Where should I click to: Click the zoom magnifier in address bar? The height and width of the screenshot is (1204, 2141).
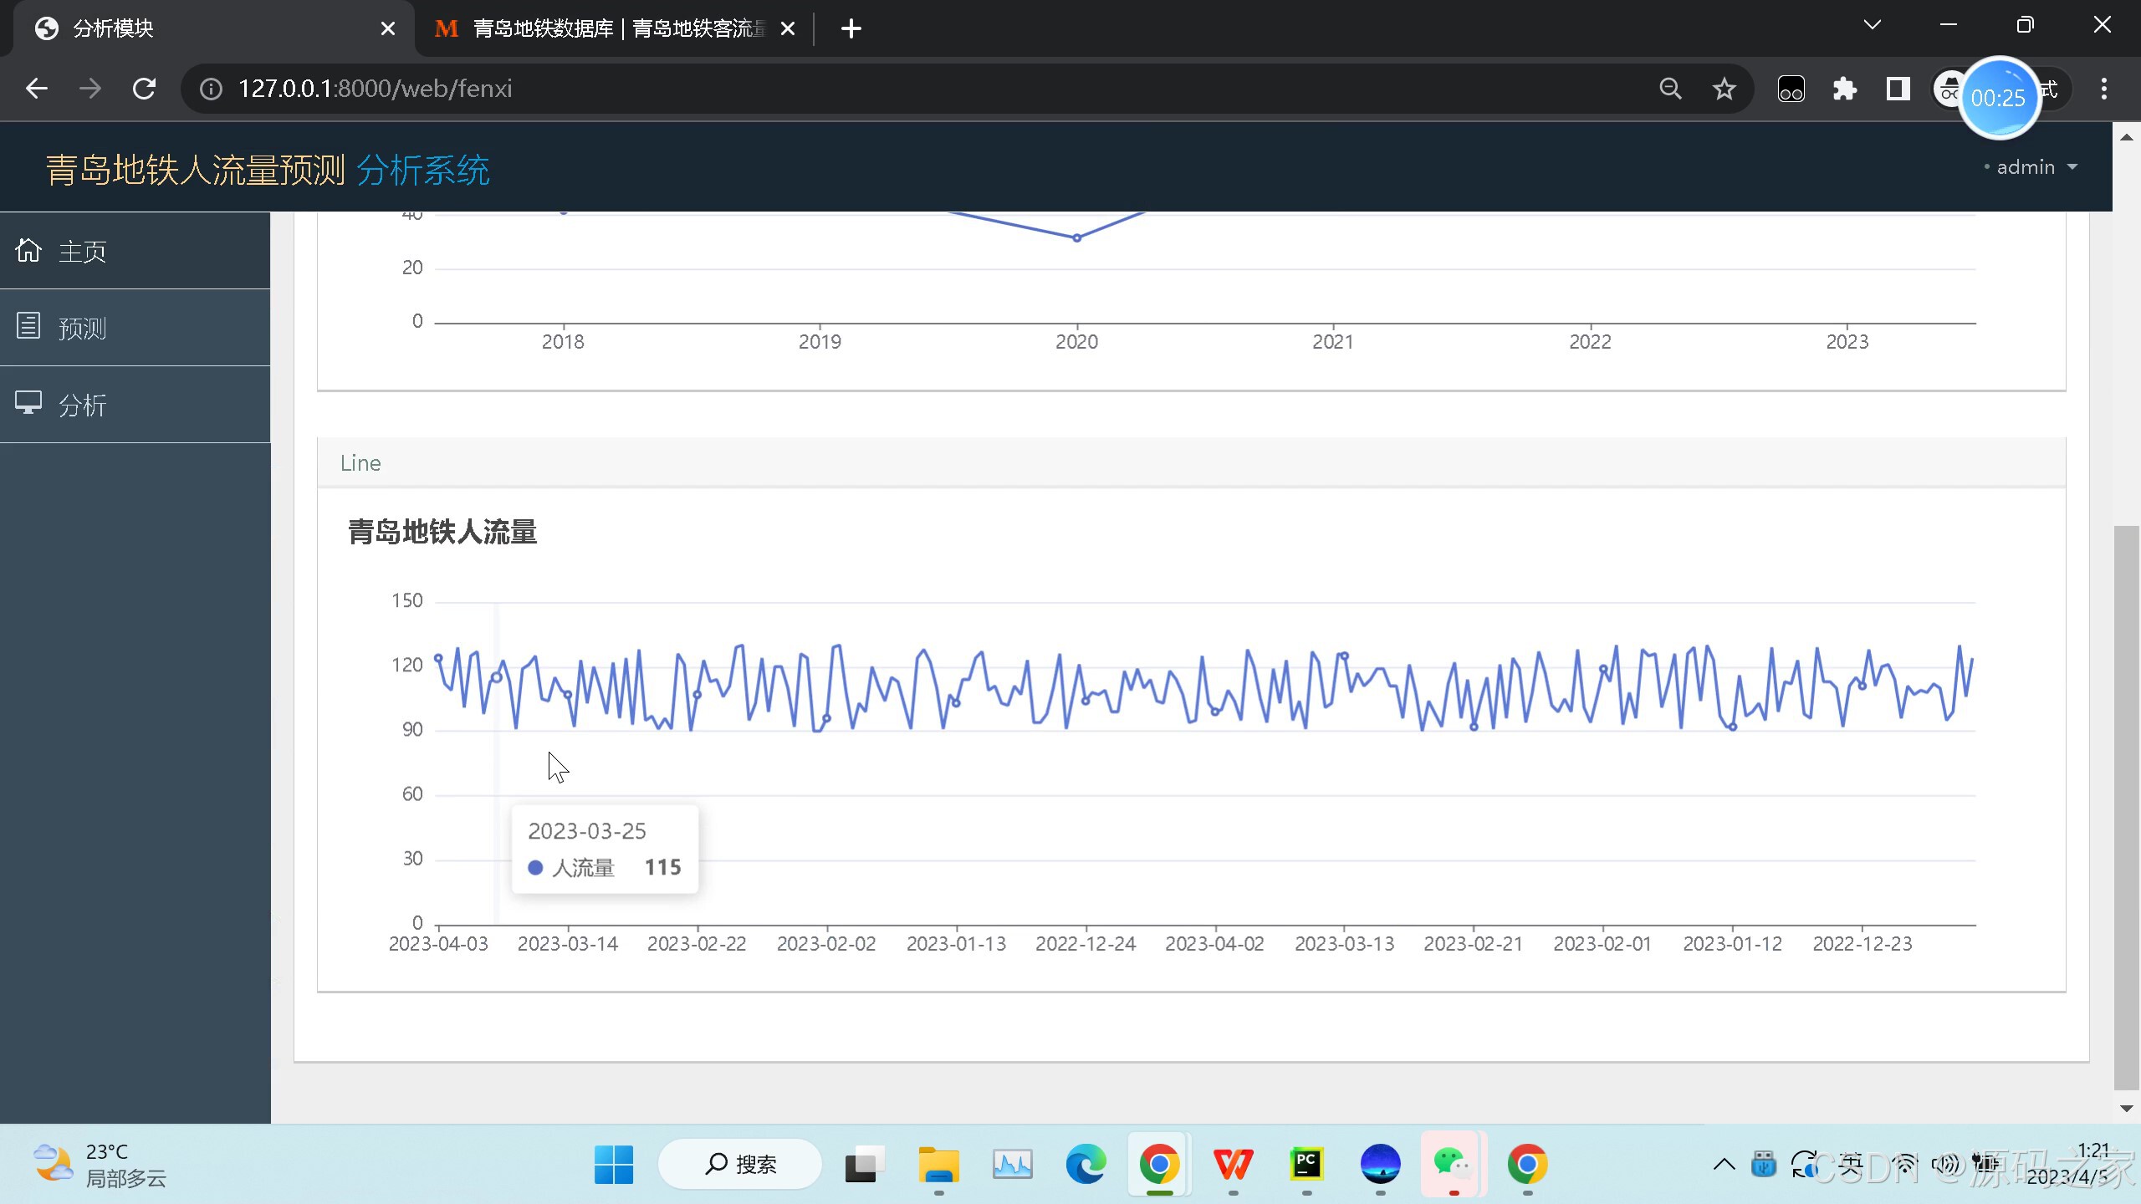point(1670,89)
